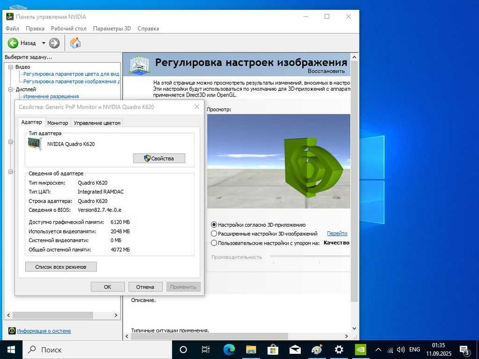
Task: Open the Рабочий стол menu
Action: pyautogui.click(x=68, y=28)
